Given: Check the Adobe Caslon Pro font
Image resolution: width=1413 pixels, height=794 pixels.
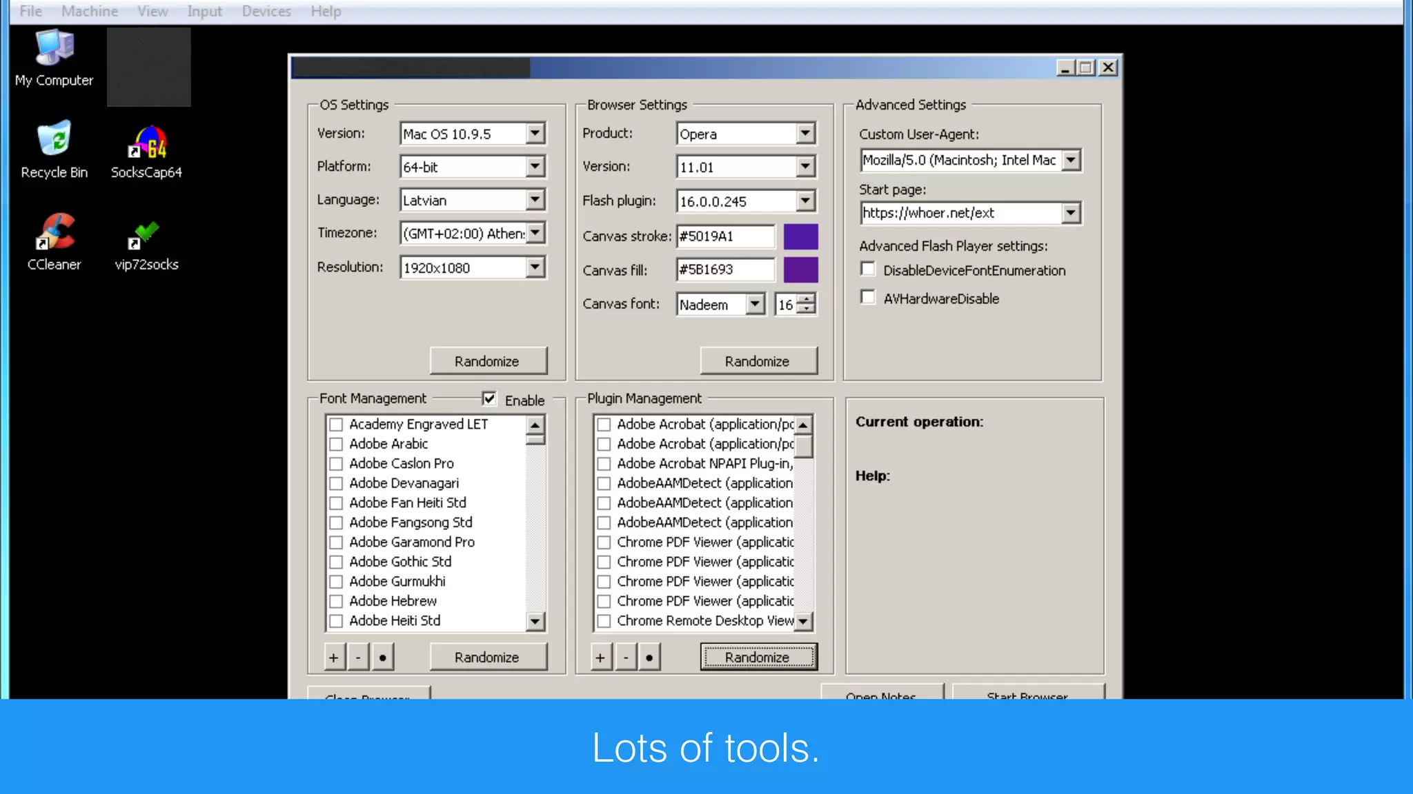Looking at the screenshot, I should point(336,464).
